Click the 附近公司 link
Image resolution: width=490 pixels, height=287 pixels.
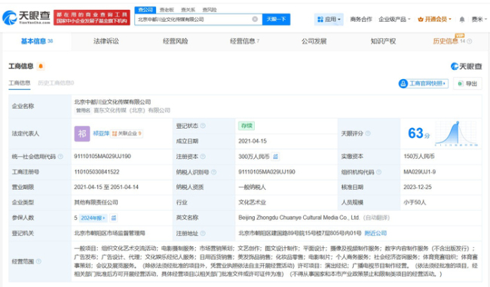pos(375,234)
